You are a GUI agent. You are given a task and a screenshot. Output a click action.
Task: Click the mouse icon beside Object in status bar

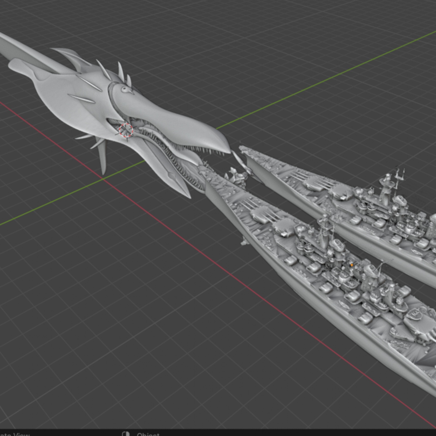click(x=126, y=434)
